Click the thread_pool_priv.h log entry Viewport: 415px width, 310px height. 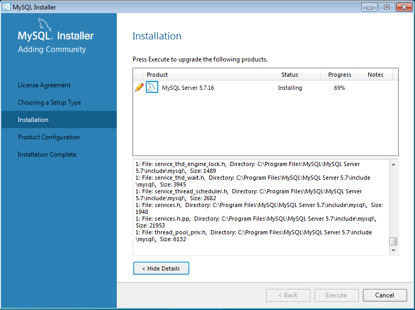pos(254,236)
